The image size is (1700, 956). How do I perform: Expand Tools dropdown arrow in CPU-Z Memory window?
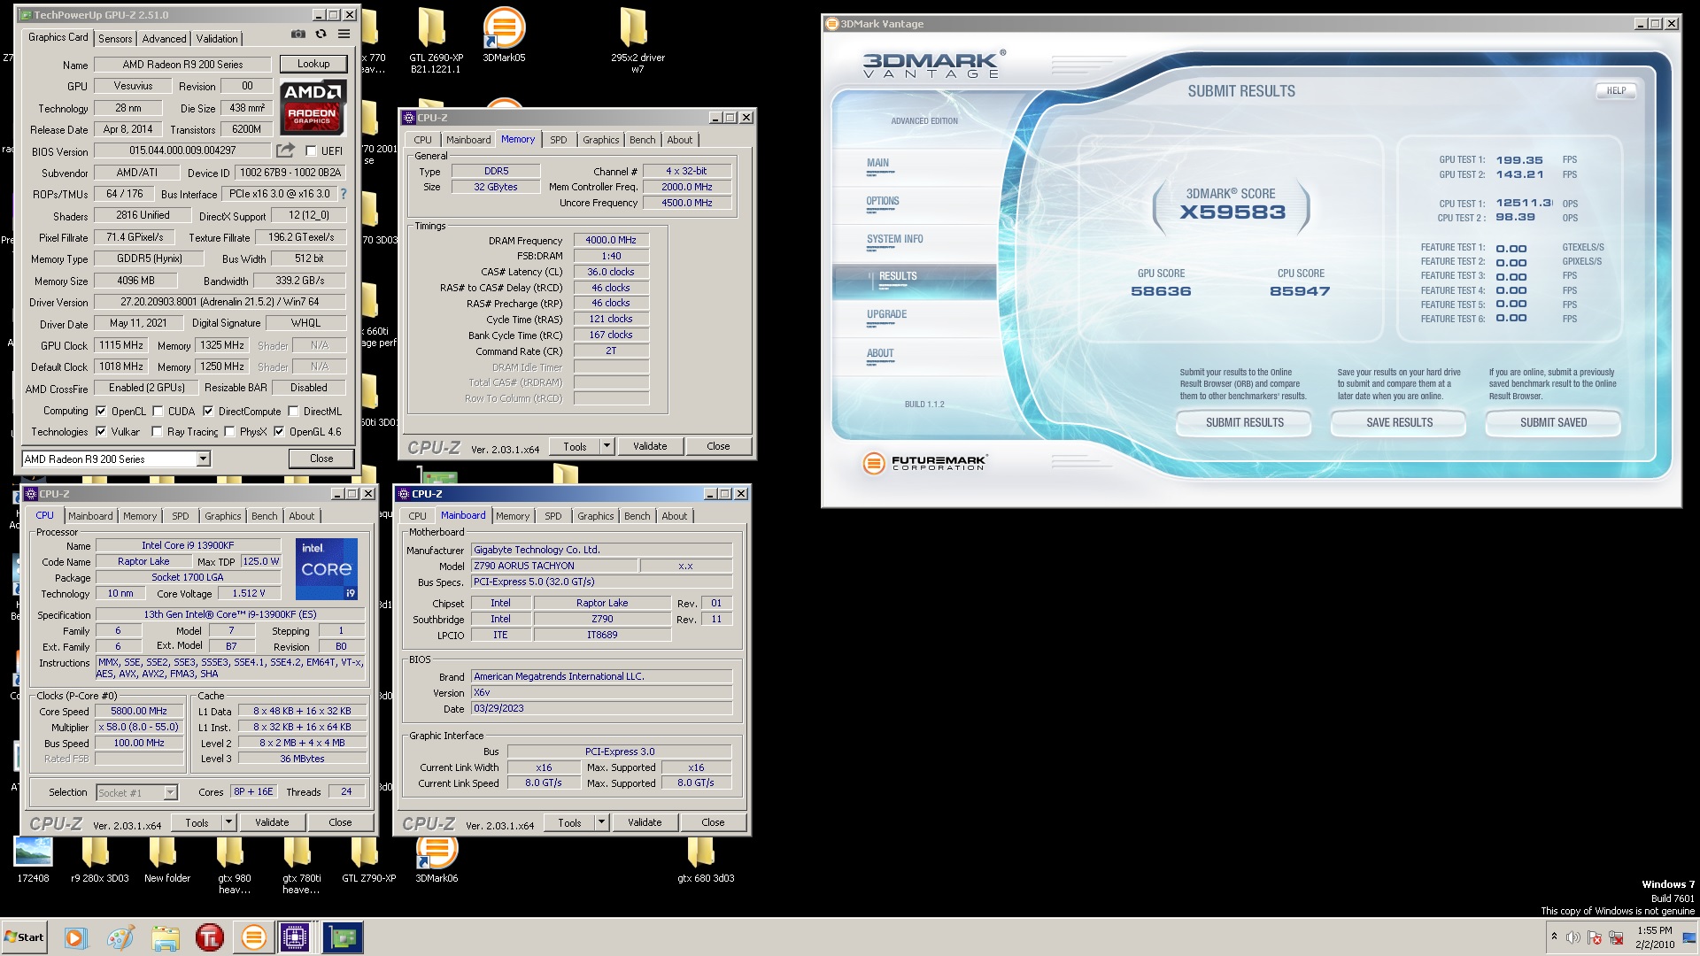point(607,446)
